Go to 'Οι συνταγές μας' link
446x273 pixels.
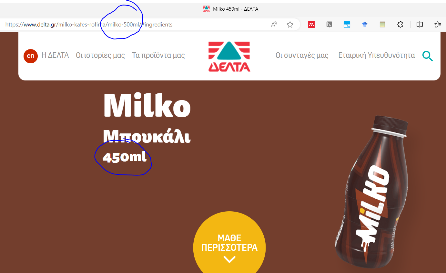pyautogui.click(x=302, y=55)
